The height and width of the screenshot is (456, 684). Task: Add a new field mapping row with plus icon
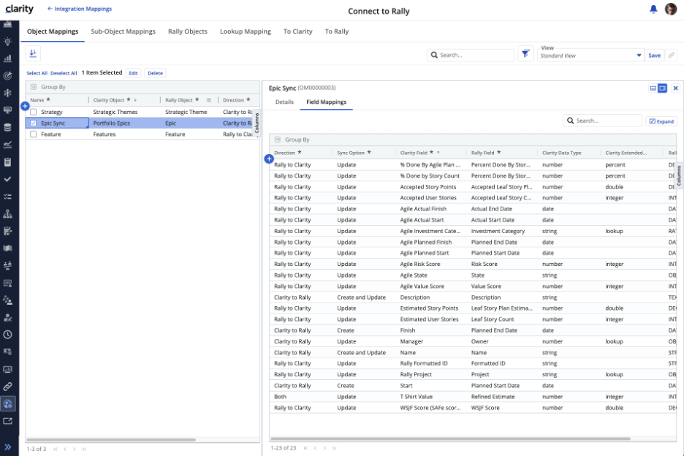[x=268, y=159]
